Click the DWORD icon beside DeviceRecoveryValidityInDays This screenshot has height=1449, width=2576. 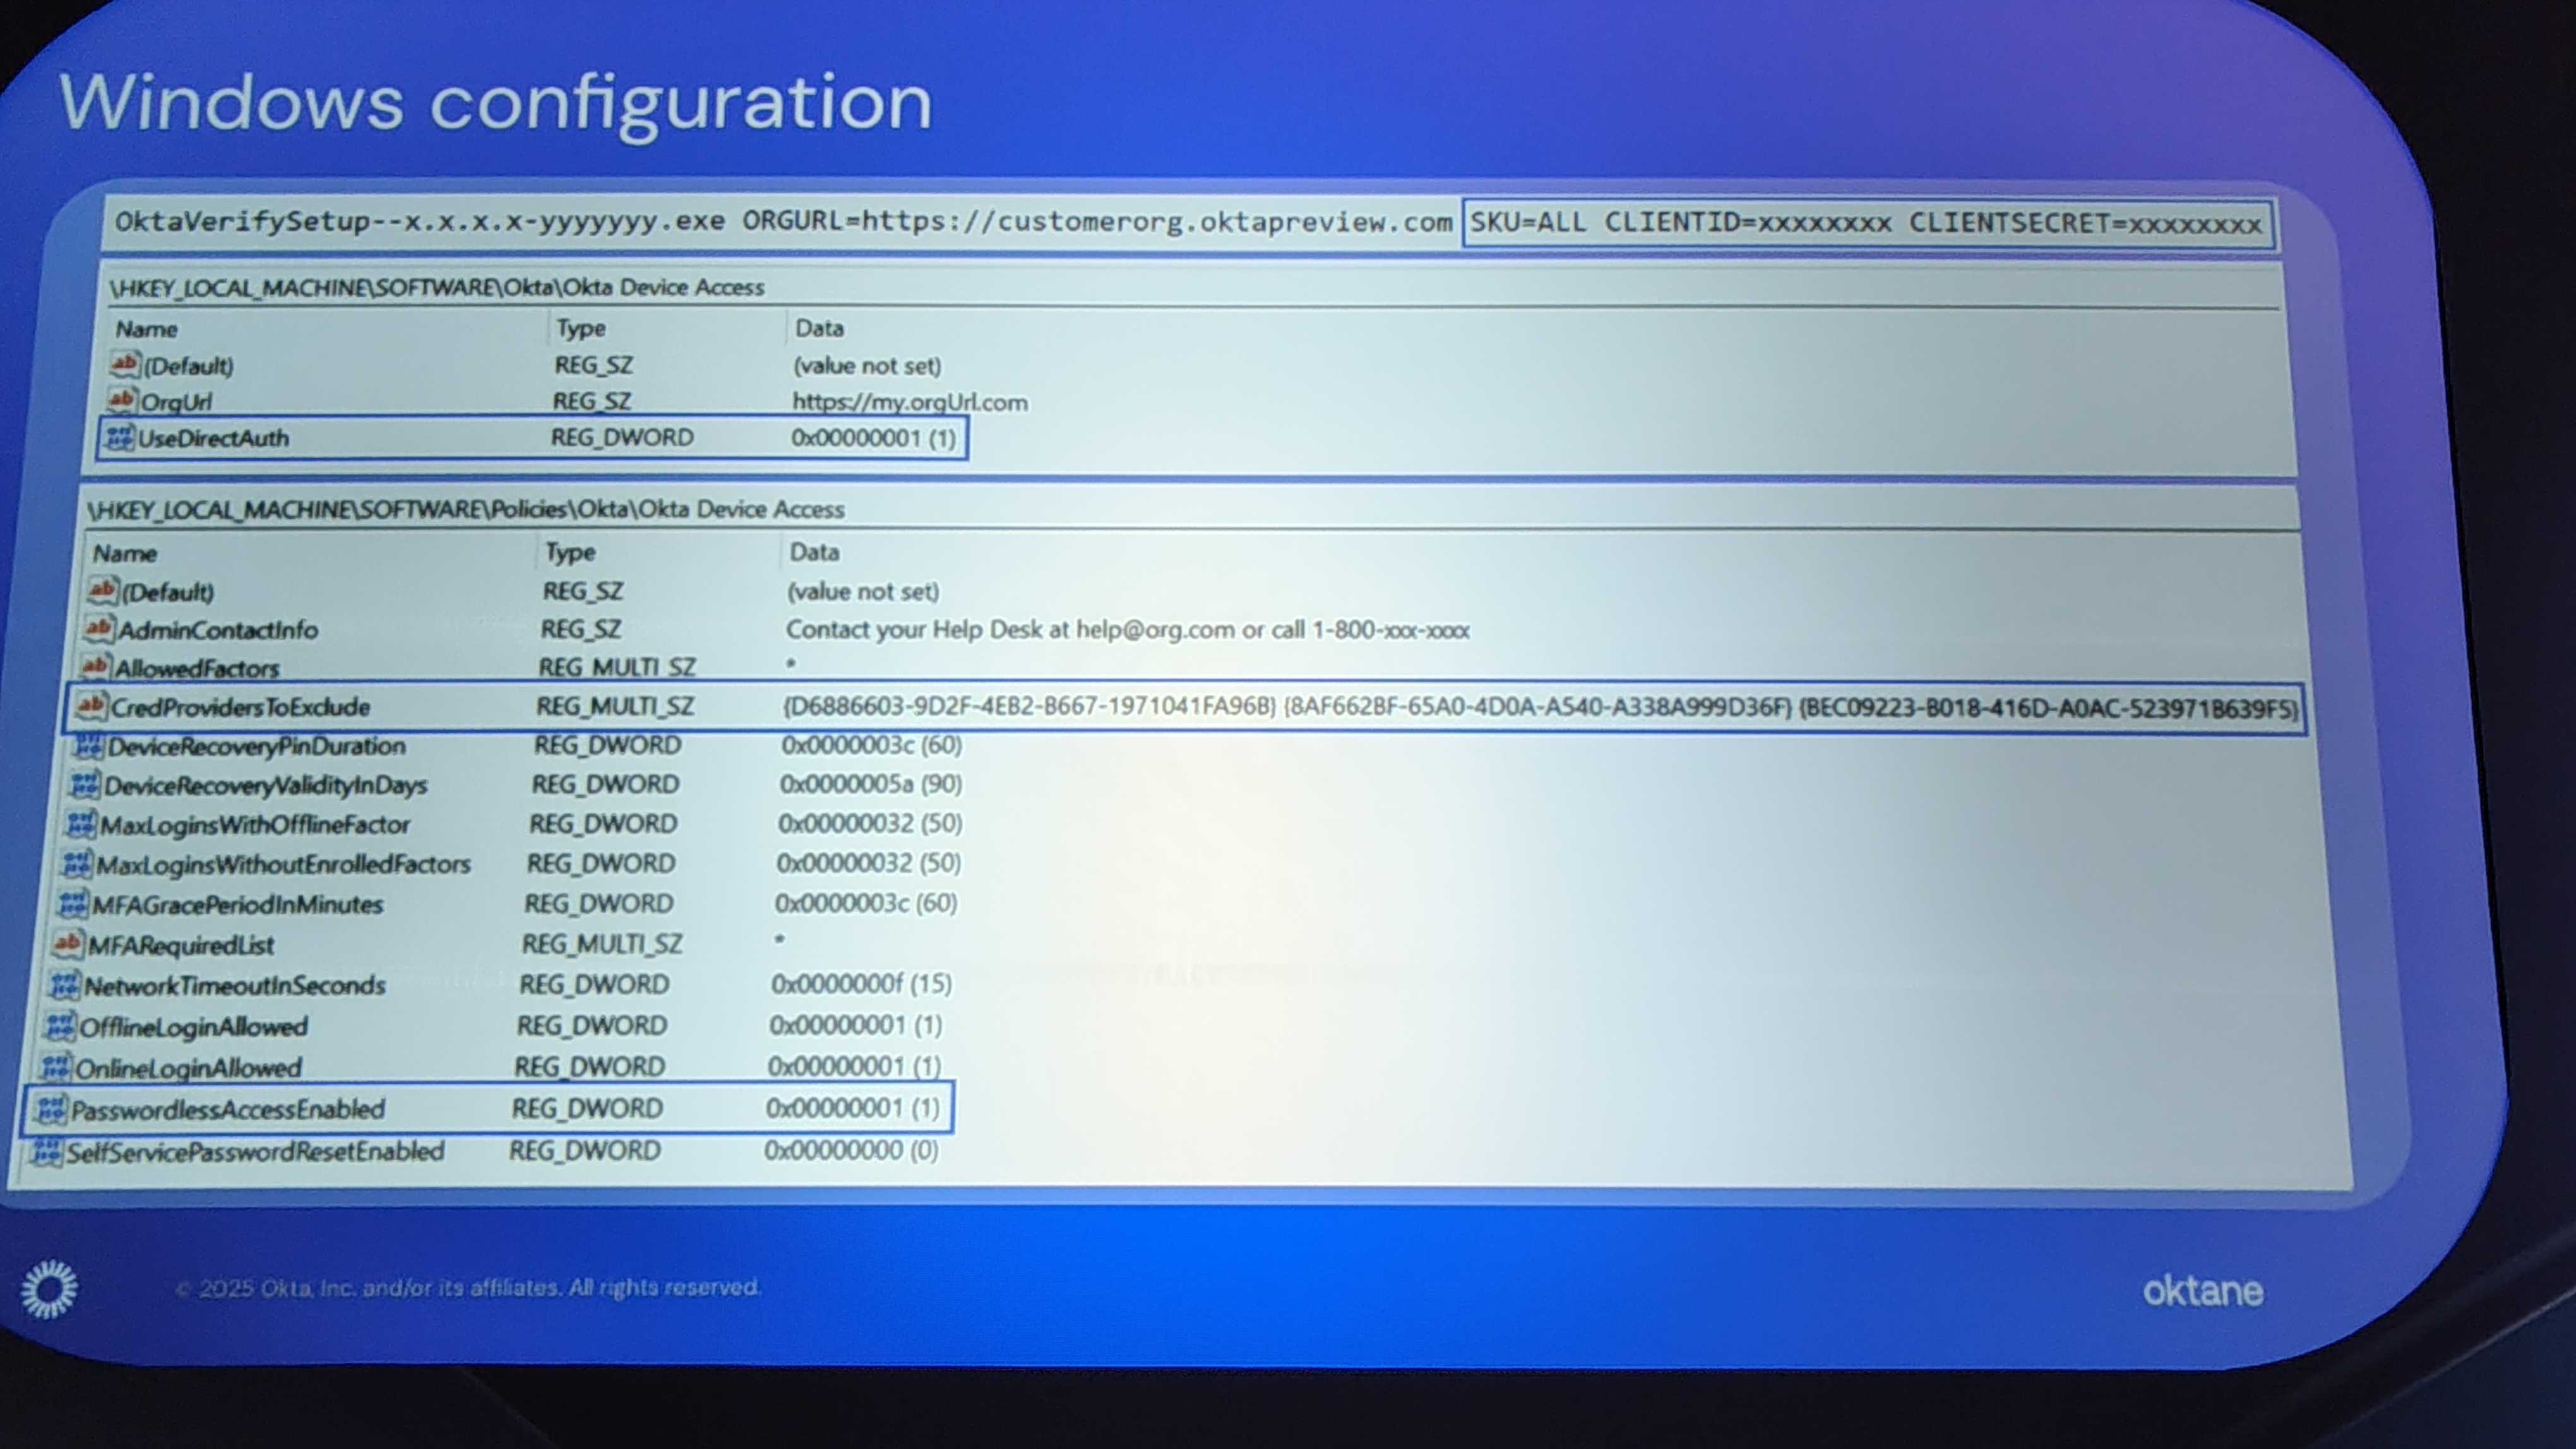click(x=85, y=784)
